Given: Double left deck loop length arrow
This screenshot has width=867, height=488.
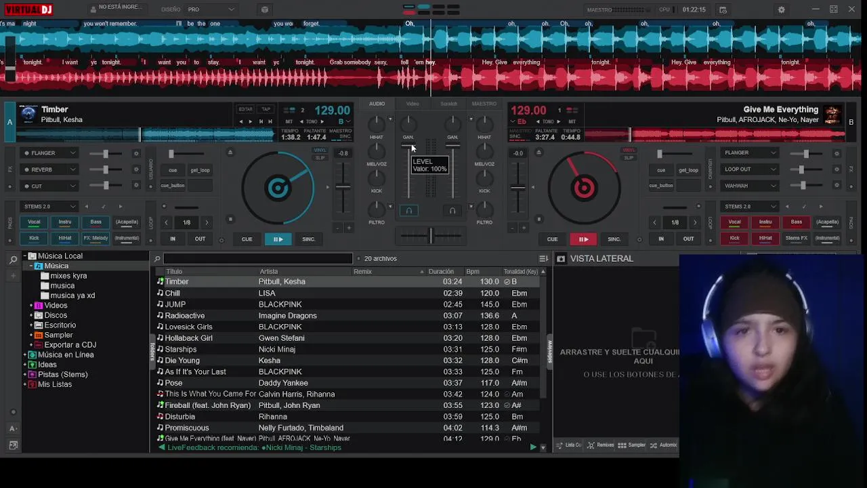Looking at the screenshot, I should (207, 222).
